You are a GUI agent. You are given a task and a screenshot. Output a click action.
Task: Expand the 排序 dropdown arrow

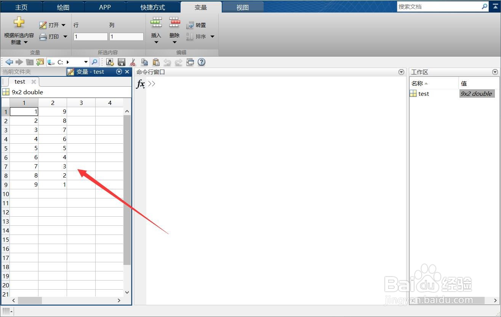point(212,36)
